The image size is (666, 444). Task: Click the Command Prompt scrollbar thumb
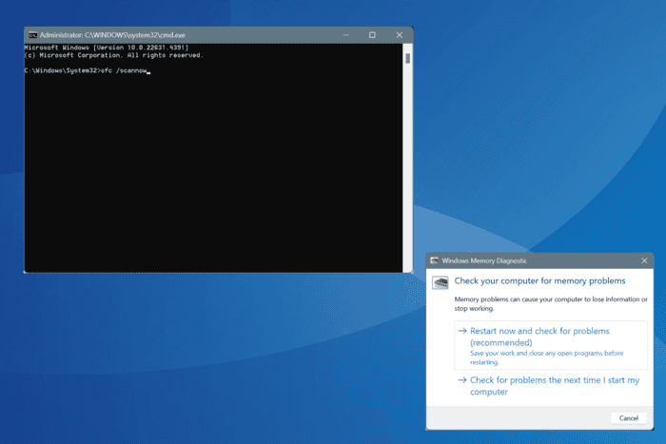tap(408, 58)
